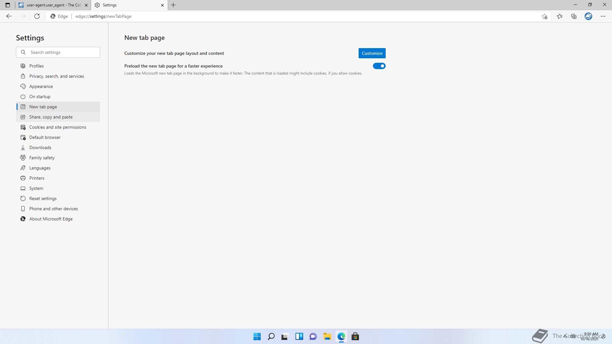The height and width of the screenshot is (344, 612).
Task: Open the Collections icon in toolbar
Action: [x=574, y=16]
